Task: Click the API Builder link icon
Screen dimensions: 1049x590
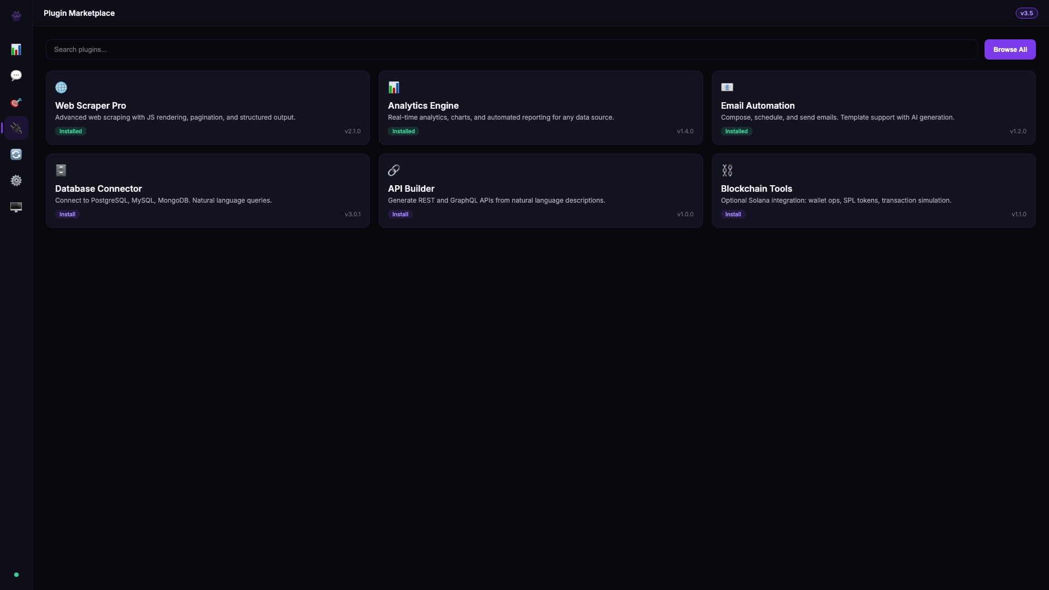Action: point(394,170)
